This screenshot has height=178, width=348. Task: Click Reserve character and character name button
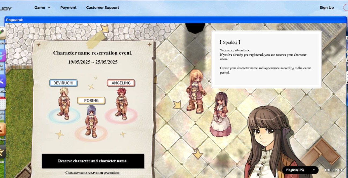coord(93,161)
